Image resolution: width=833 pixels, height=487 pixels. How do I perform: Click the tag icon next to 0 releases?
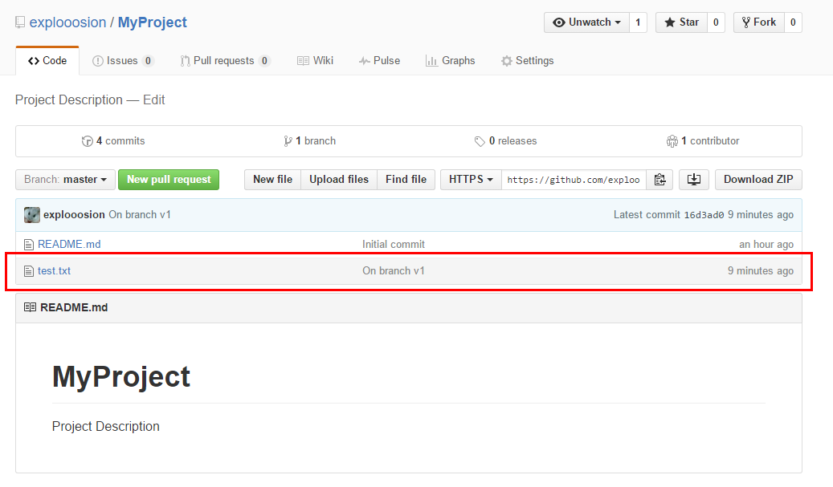point(480,141)
